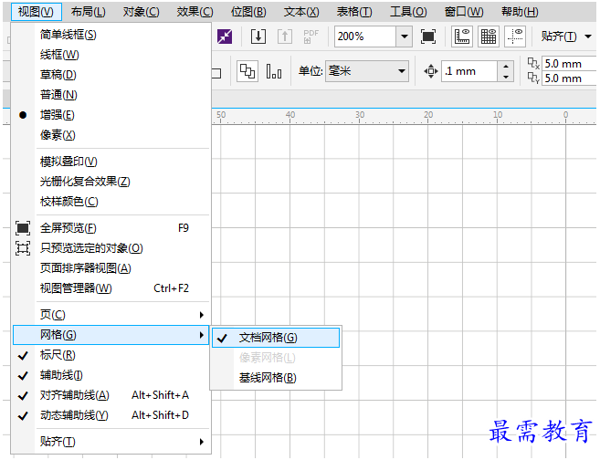Open the 布局(L) menu

(x=88, y=12)
